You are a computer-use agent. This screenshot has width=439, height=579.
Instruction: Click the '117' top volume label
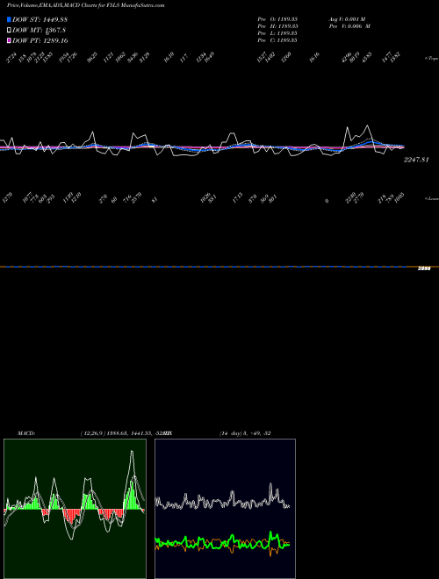(184, 58)
